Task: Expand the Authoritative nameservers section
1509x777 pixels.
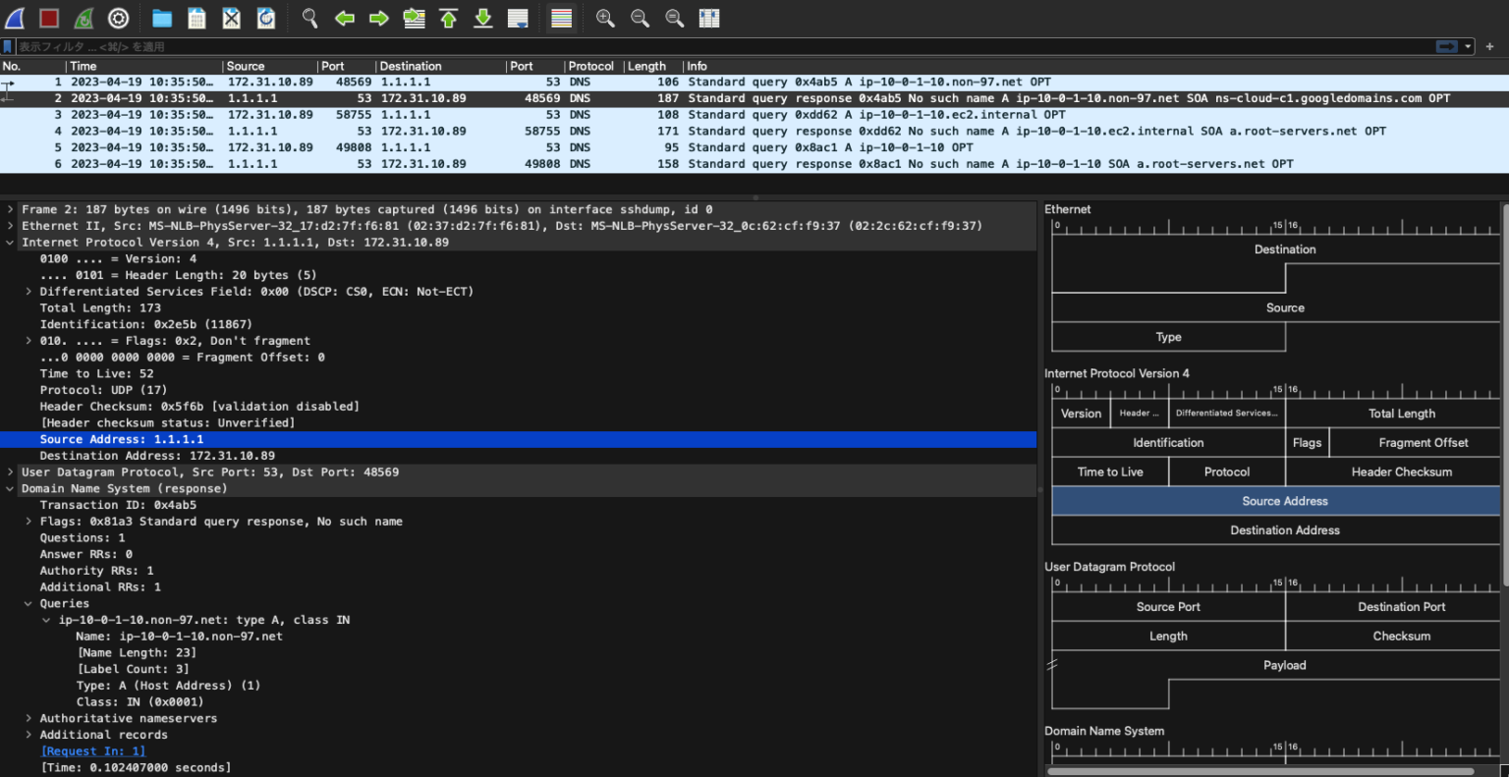Action: 27,718
